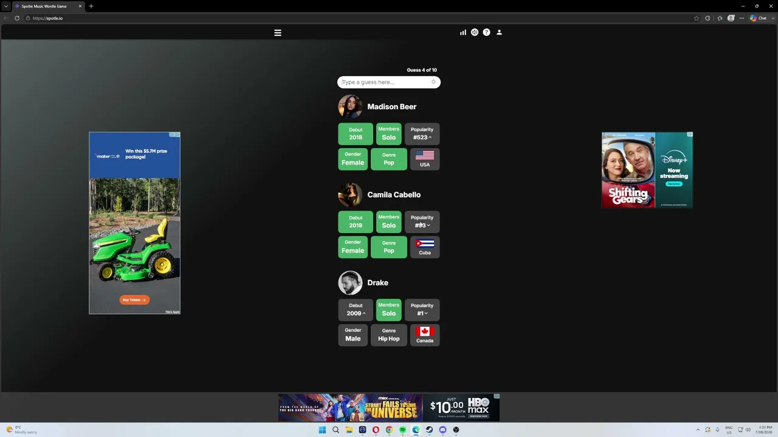This screenshot has height=437, width=778.
Task: Select Drake's Hip Hop genre tile
Action: tap(389, 335)
